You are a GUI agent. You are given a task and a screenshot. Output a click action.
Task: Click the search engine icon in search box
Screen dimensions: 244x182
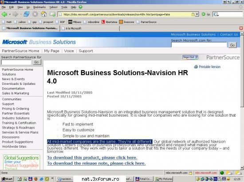click(216, 15)
